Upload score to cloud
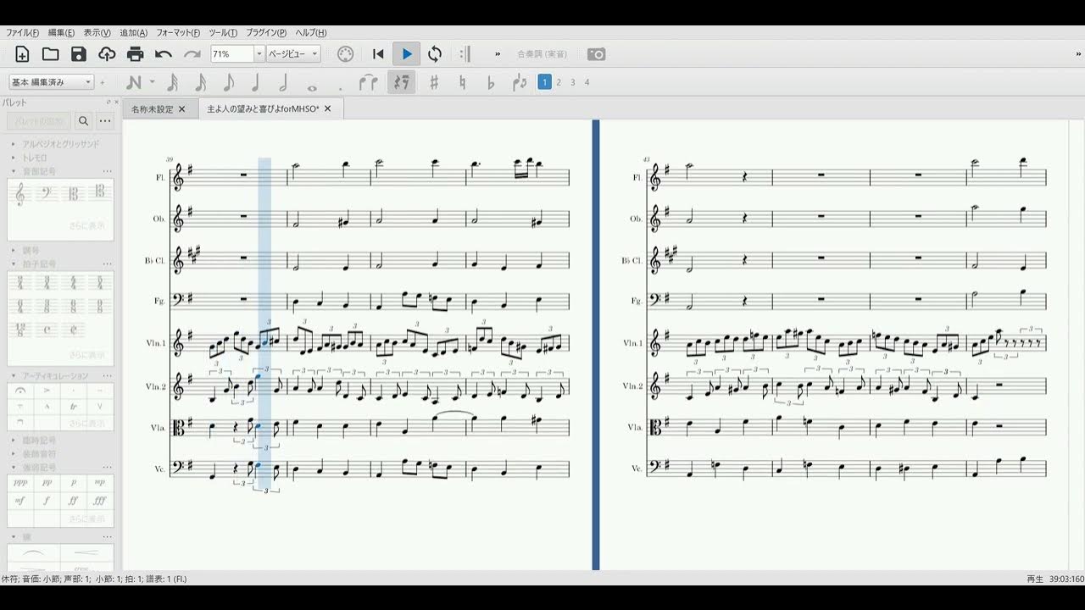This screenshot has height=610, width=1085. (x=107, y=54)
